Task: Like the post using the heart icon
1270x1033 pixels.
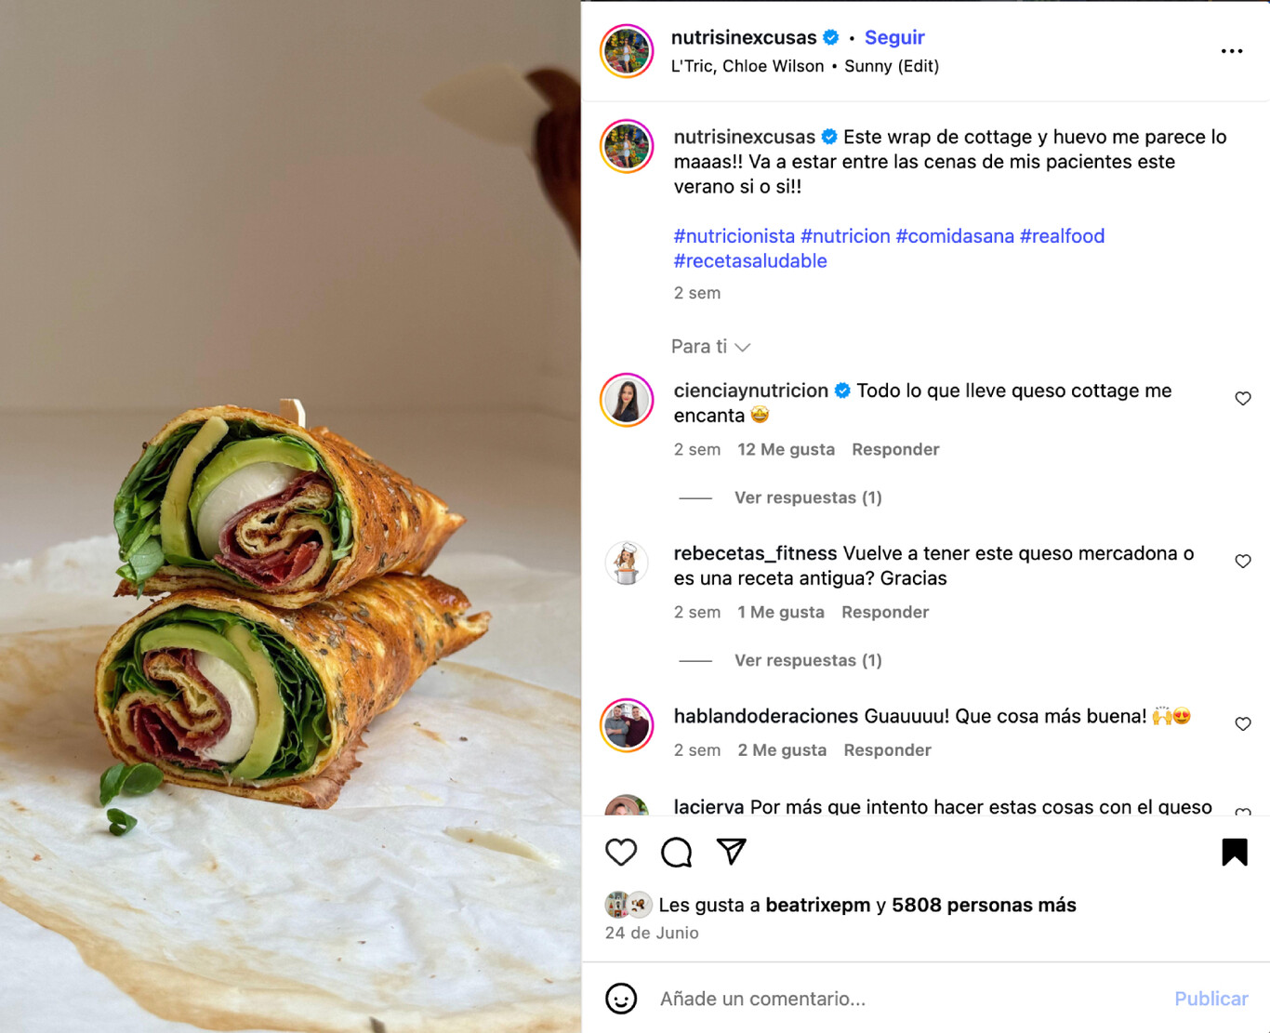Action: (x=621, y=852)
